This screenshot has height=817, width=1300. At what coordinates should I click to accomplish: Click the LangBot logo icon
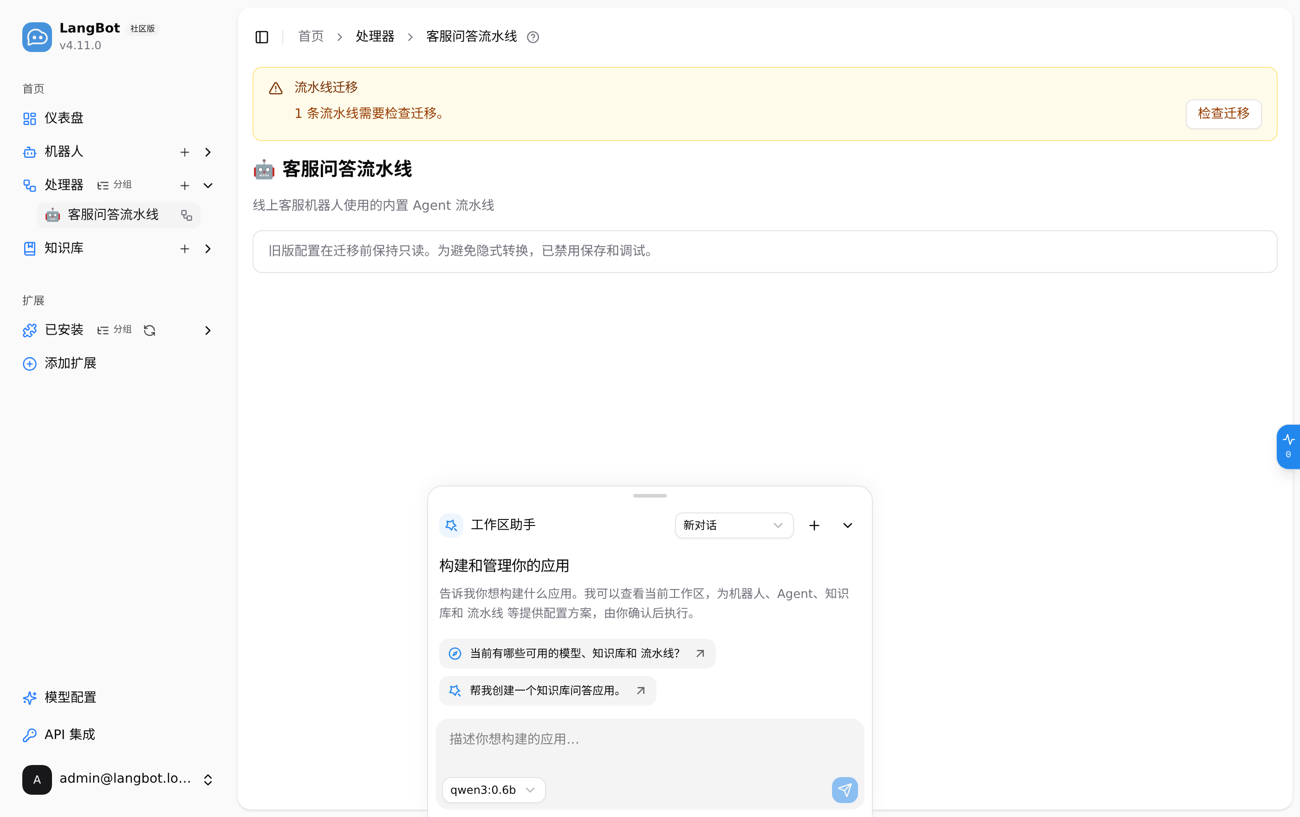37,37
